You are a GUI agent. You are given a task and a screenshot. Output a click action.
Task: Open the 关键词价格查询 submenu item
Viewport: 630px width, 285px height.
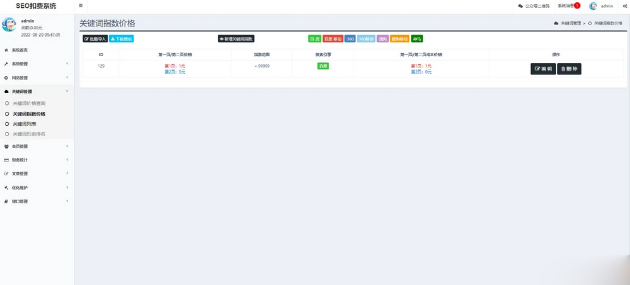[29, 103]
